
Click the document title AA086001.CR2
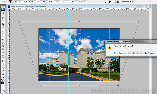pyautogui.click(x=16, y=7)
